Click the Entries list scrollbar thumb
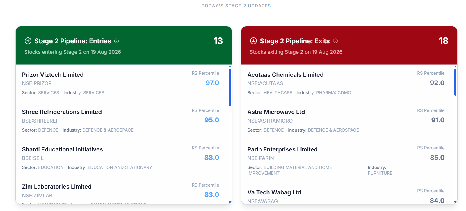466x211 pixels. click(230, 87)
